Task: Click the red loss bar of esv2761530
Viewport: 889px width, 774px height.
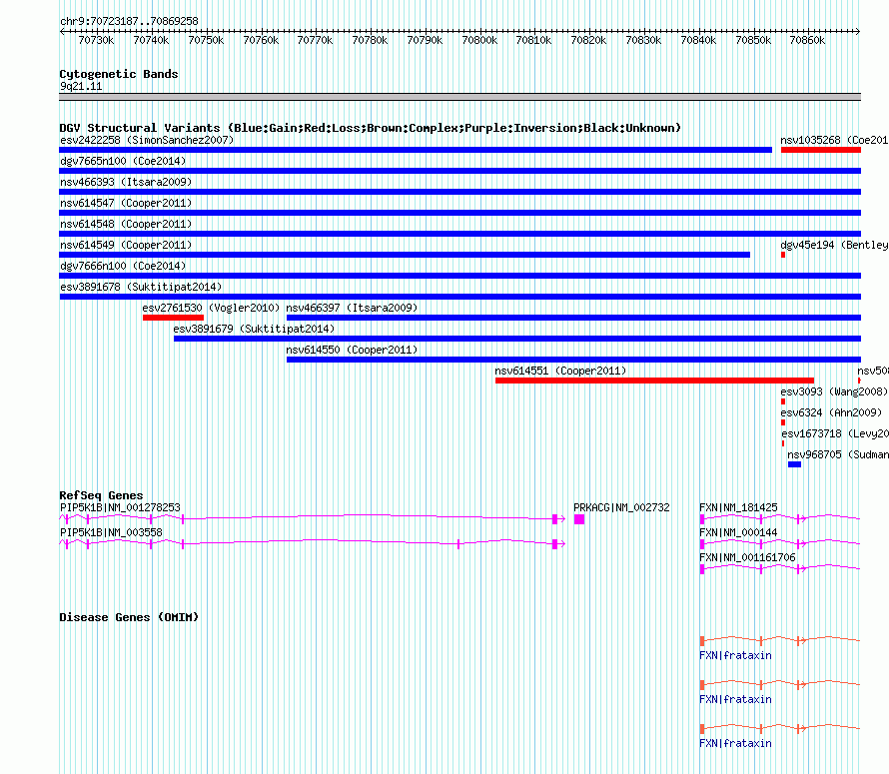Action: pos(174,318)
